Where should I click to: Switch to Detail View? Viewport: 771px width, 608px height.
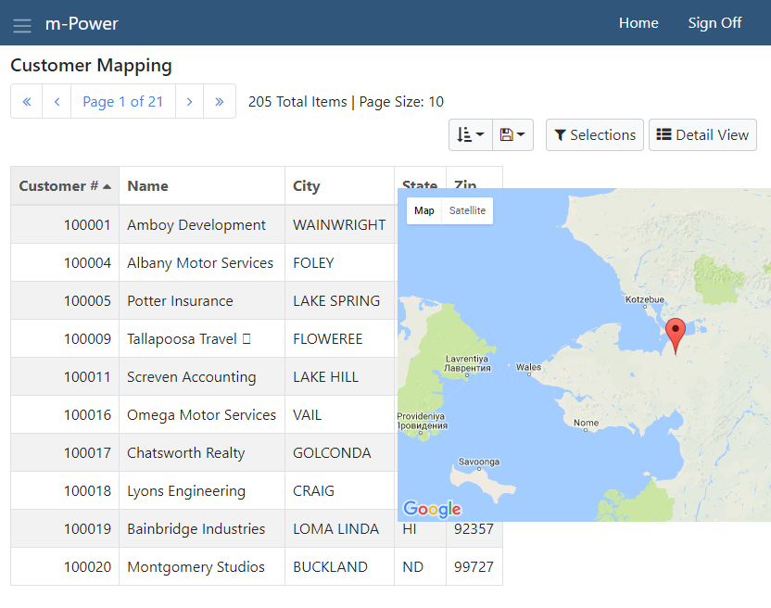702,134
